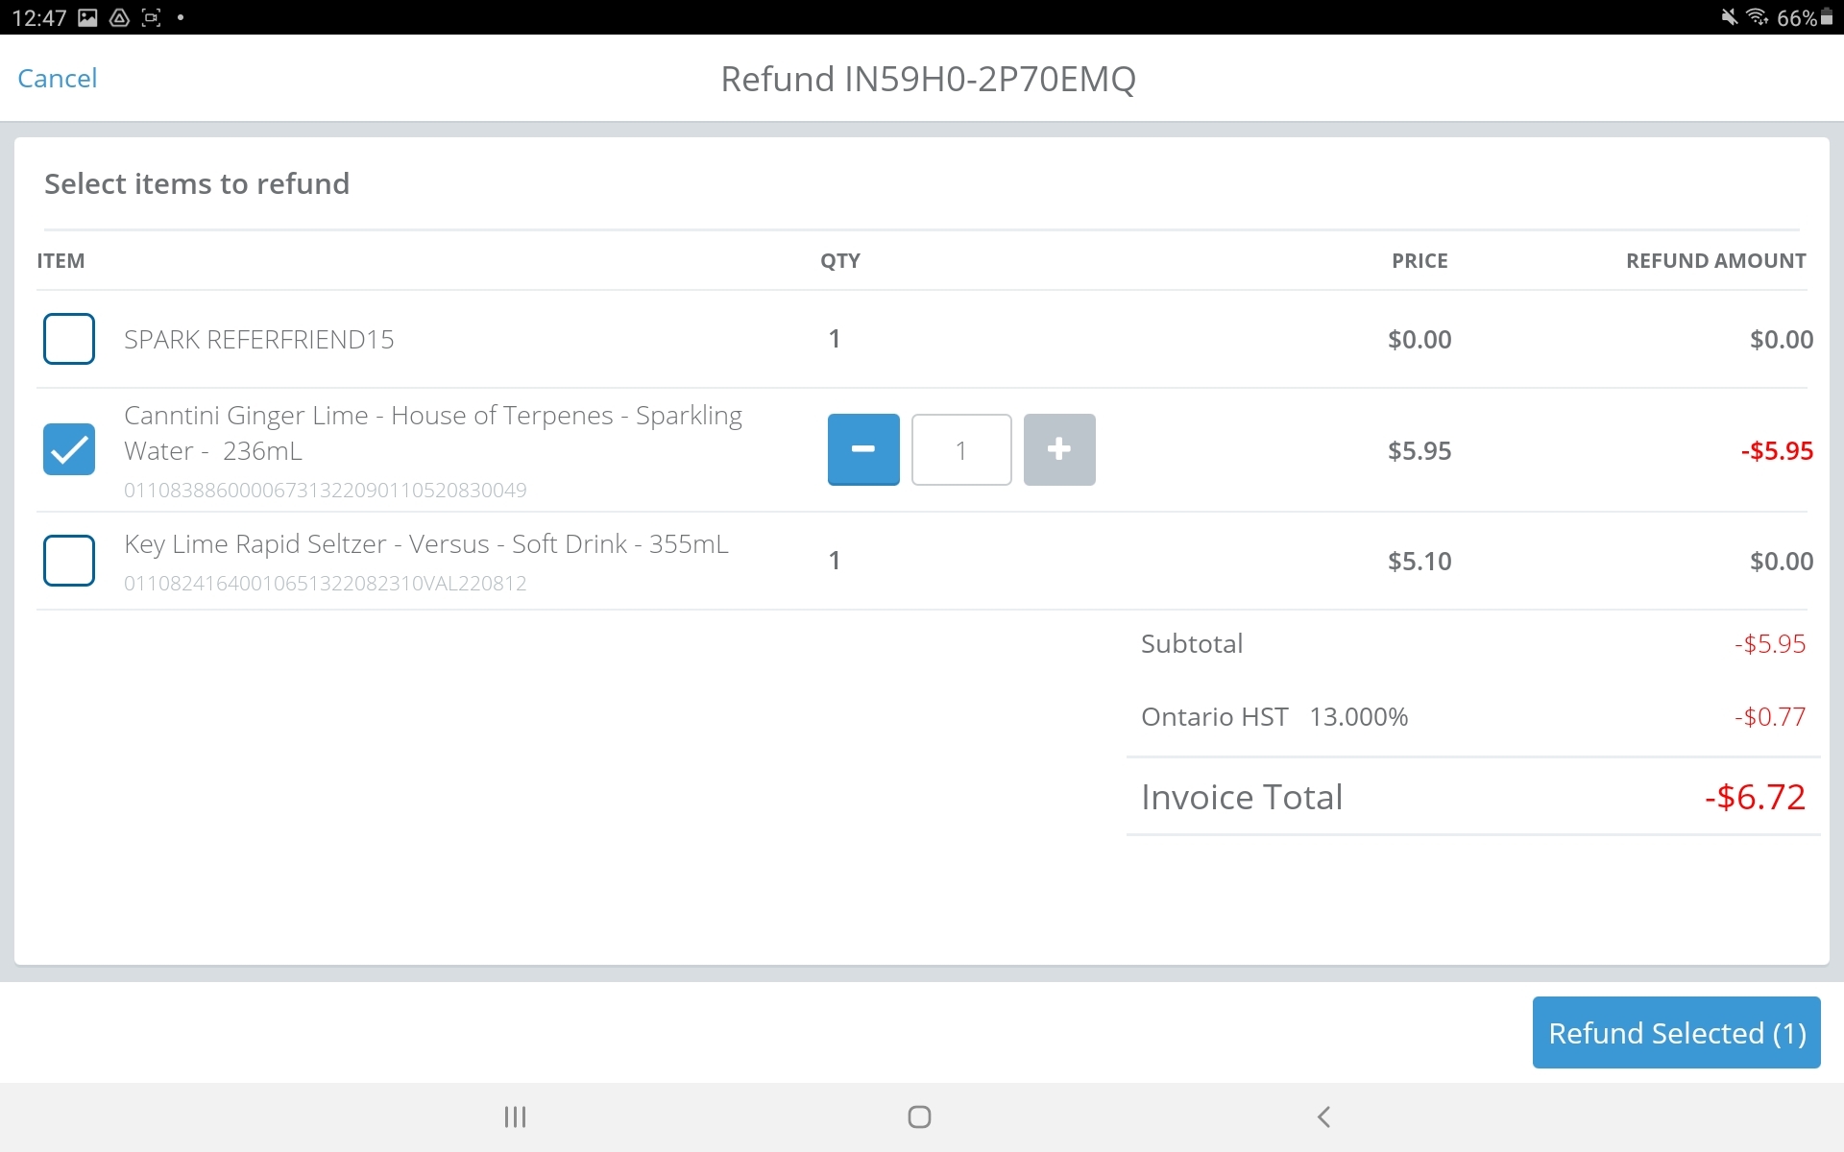
Task: Tap the screenshot capture notification icon
Action: click(x=151, y=17)
